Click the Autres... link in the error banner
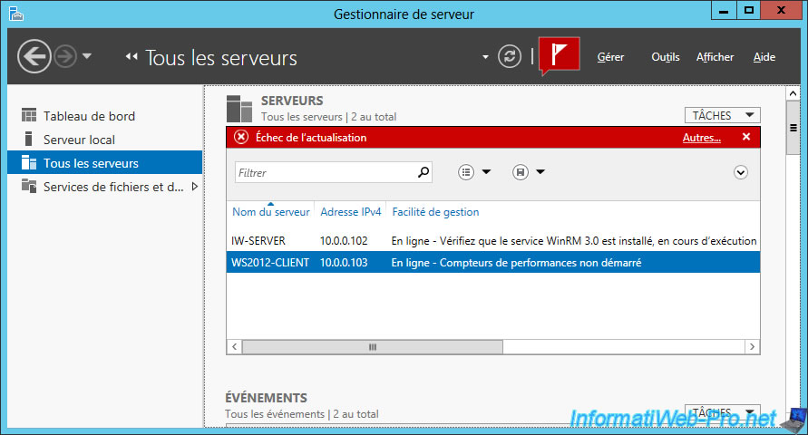The height and width of the screenshot is (435, 808). point(702,138)
